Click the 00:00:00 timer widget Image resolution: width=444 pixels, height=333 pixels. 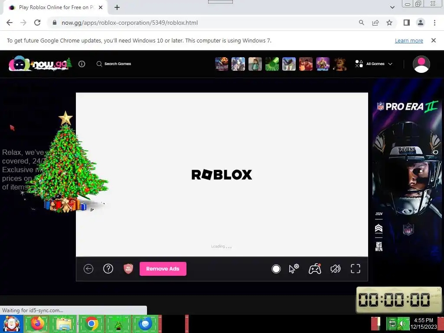coord(399,300)
